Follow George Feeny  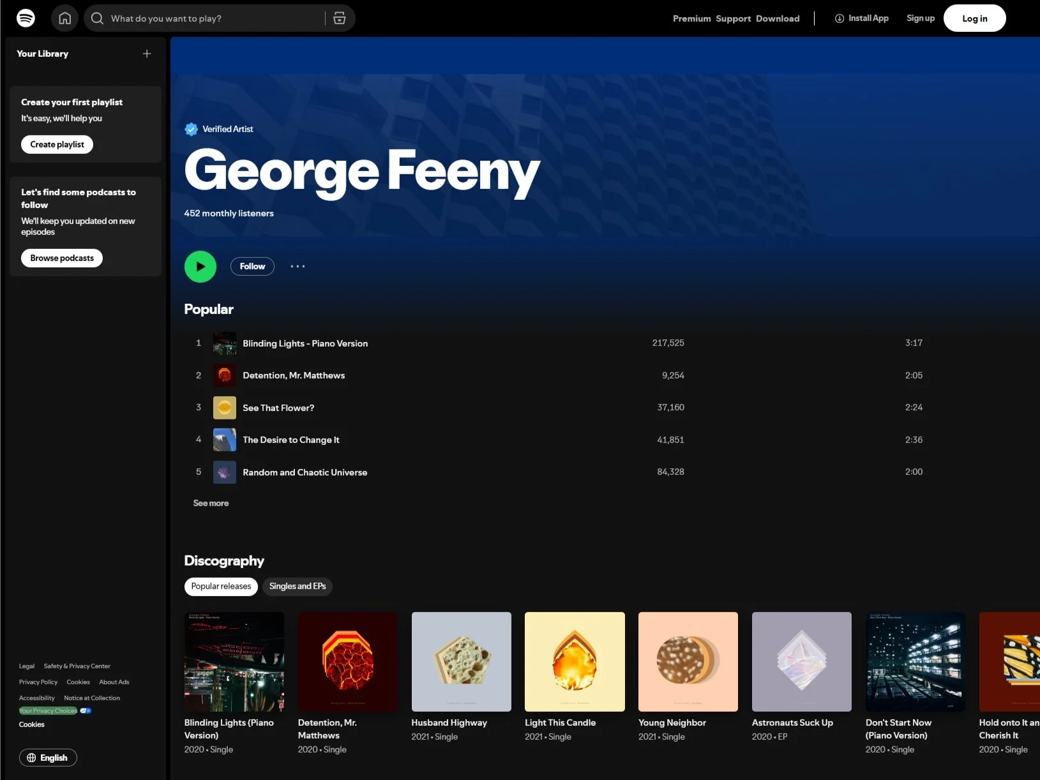252,266
